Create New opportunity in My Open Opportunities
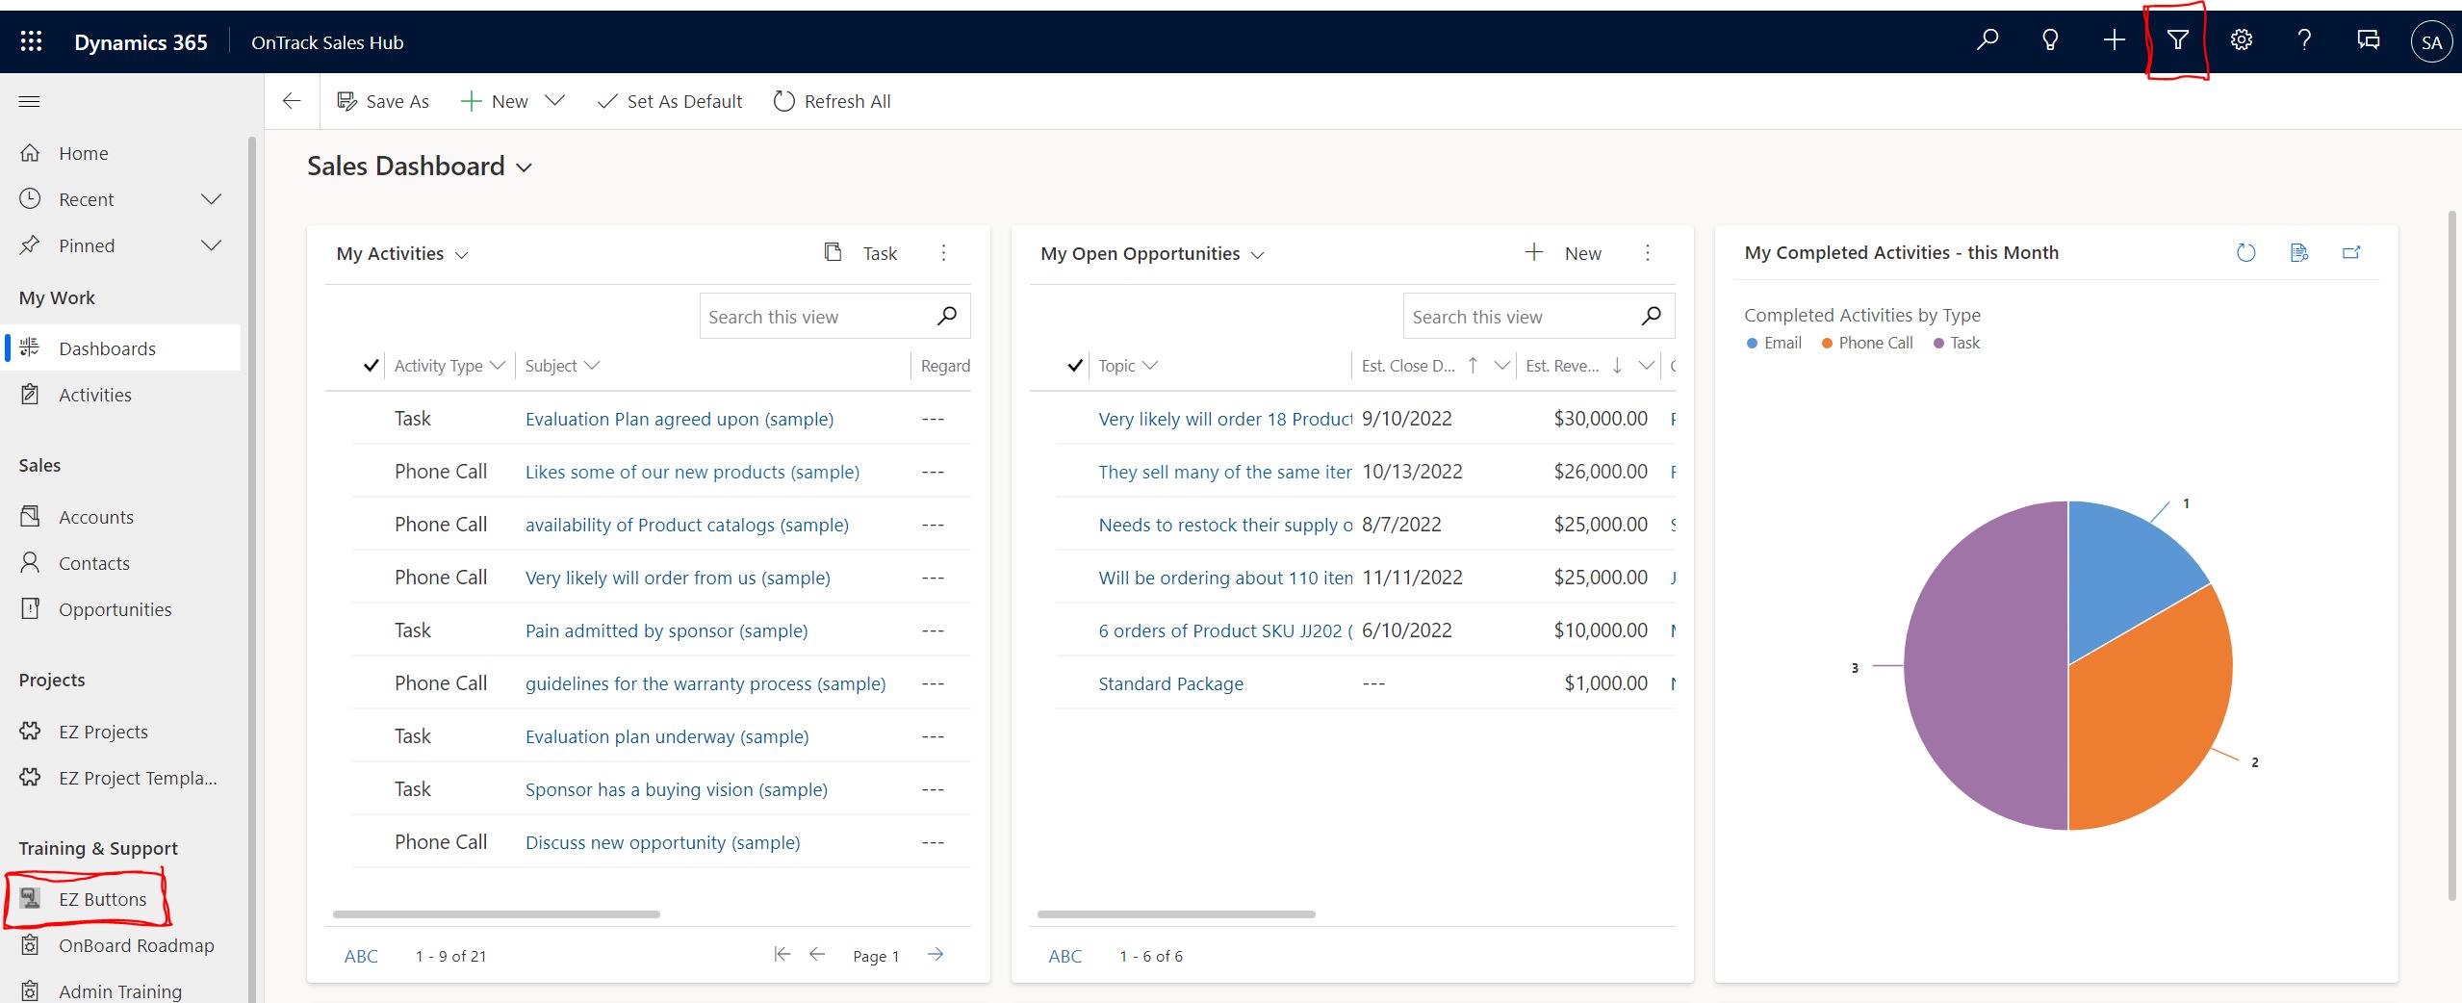The image size is (2462, 1003). pos(1564,253)
